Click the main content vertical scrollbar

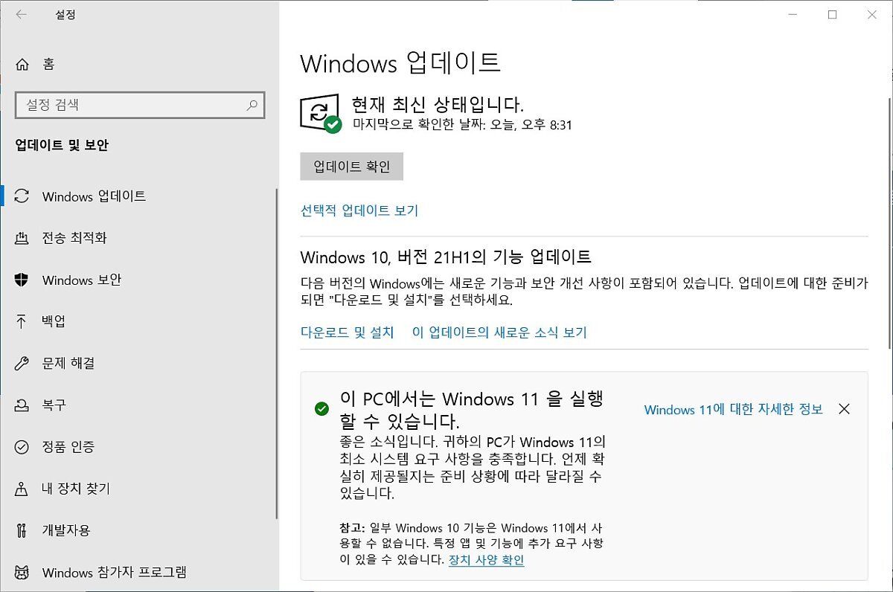tap(889, 223)
